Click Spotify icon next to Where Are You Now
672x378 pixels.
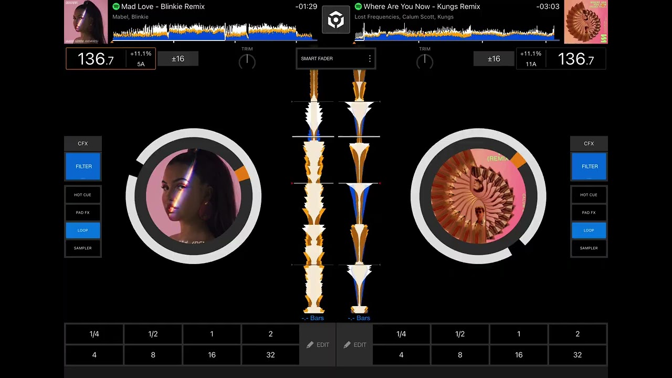coord(358,7)
